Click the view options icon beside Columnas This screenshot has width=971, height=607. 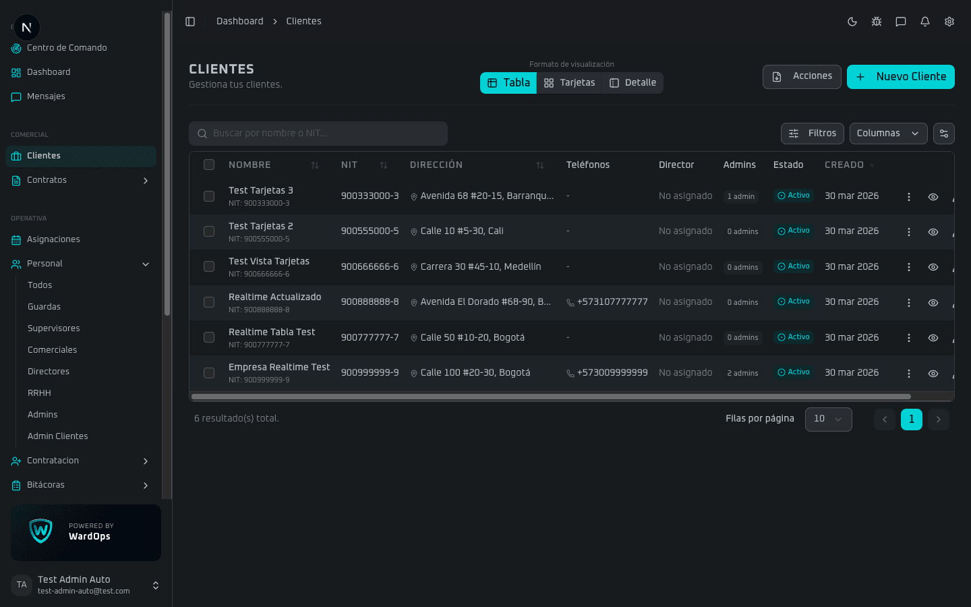pos(944,134)
